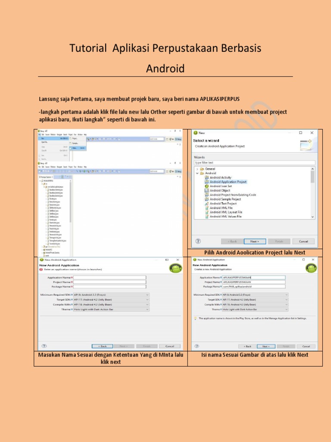The image size is (331, 442).
Task: Switch to Java perspective in Package Explorer Eclipse window
Action: (x=172, y=171)
